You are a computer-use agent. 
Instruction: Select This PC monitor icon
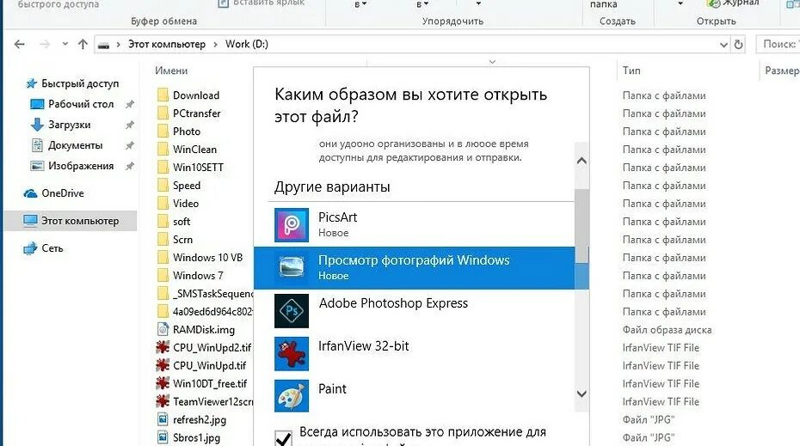pyautogui.click(x=31, y=220)
